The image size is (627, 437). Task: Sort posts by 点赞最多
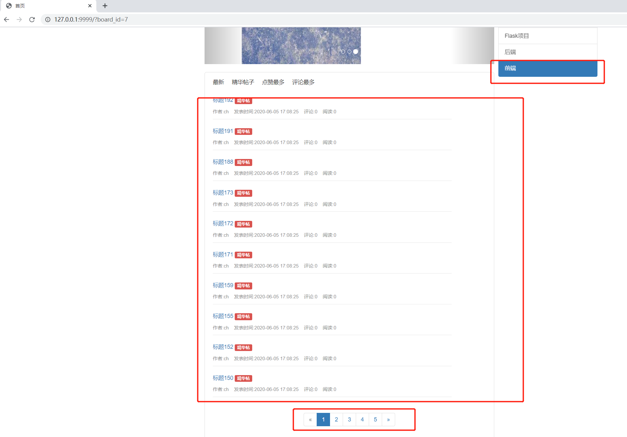pyautogui.click(x=273, y=82)
